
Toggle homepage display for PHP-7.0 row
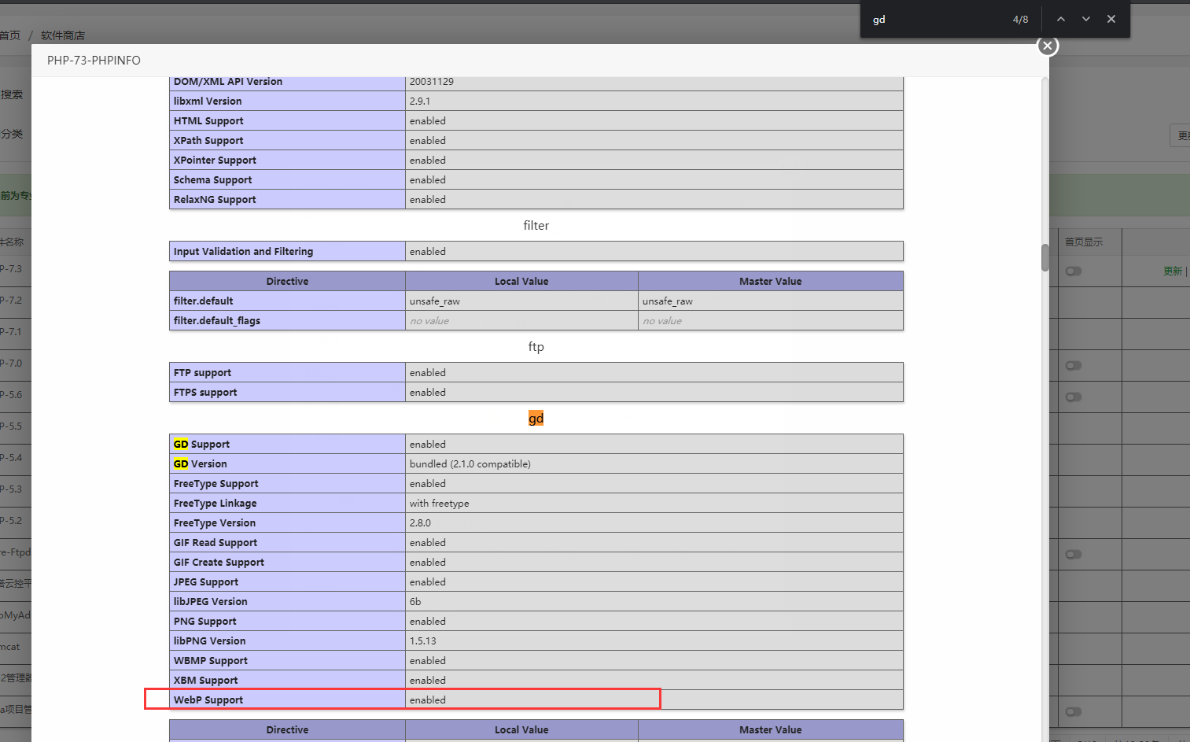1074,366
